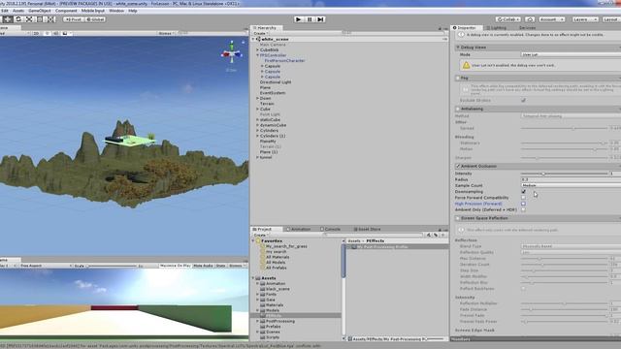Switch to the Asset Store tab
Image resolution: width=621 pixels, height=349 pixels.
367,229
